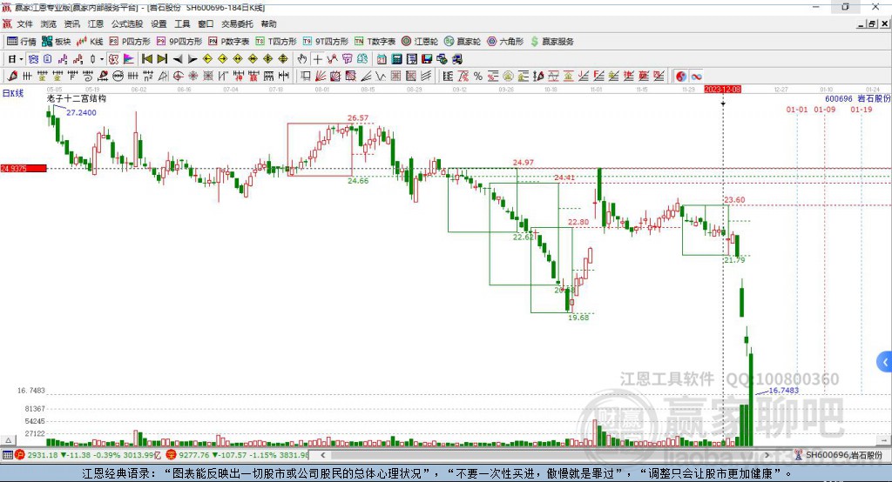The width and height of the screenshot is (892, 482).
Task: Click the red 24.9375 price label
Action: click(23, 169)
